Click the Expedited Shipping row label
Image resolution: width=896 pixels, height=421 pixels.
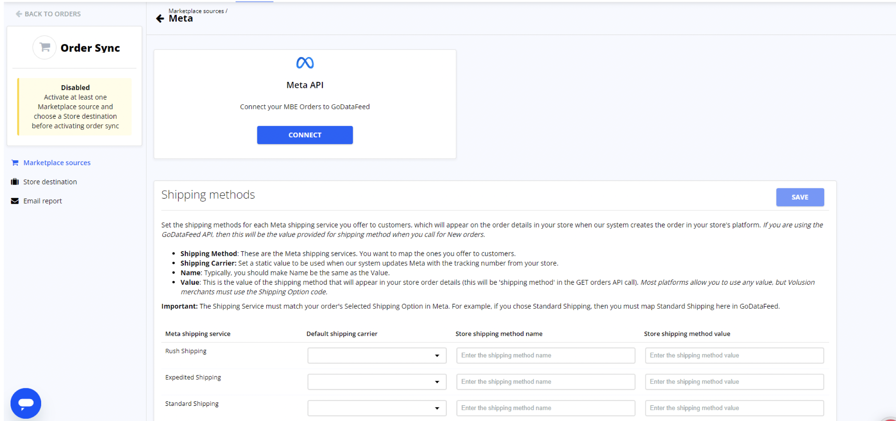(x=193, y=378)
